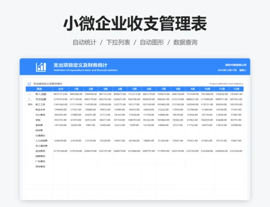The height and width of the screenshot is (207, 270).
Task: Click the 进货费用 row label
Action: pos(40,151)
